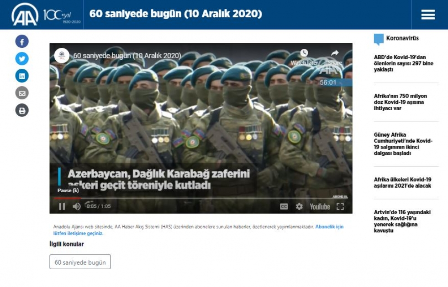448x287 pixels.
Task: Share the page on Twitter
Action: (x=22, y=59)
